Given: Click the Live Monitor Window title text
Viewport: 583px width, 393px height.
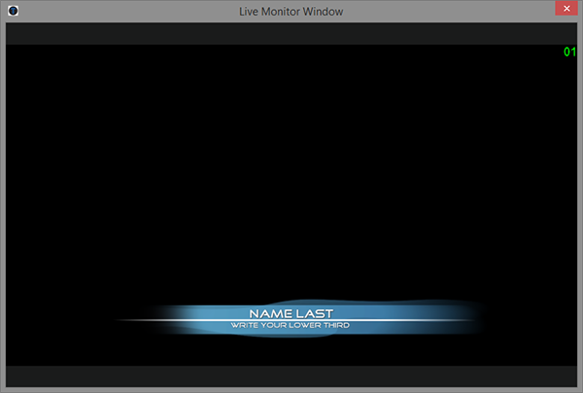Looking at the screenshot, I should click(x=291, y=11).
